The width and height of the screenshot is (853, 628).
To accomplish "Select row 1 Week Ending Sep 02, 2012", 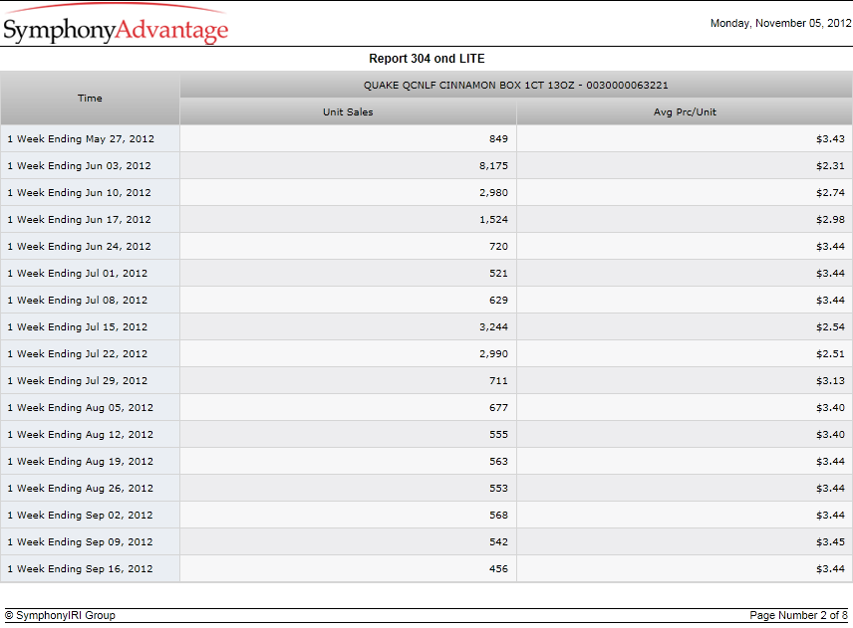I will pyautogui.click(x=426, y=515).
